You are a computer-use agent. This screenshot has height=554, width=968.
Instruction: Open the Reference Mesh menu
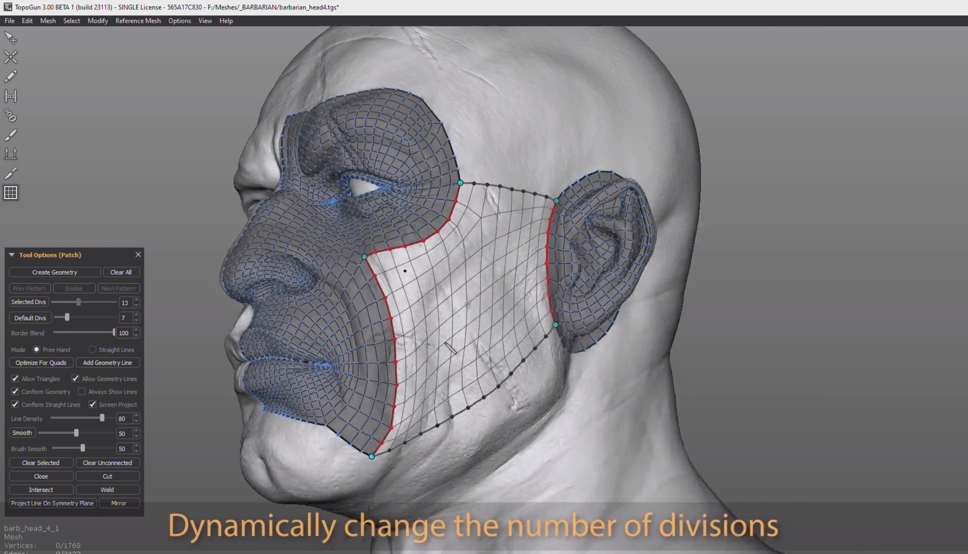(138, 21)
